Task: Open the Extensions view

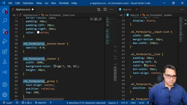Action: pyautogui.click(x=5, y=52)
